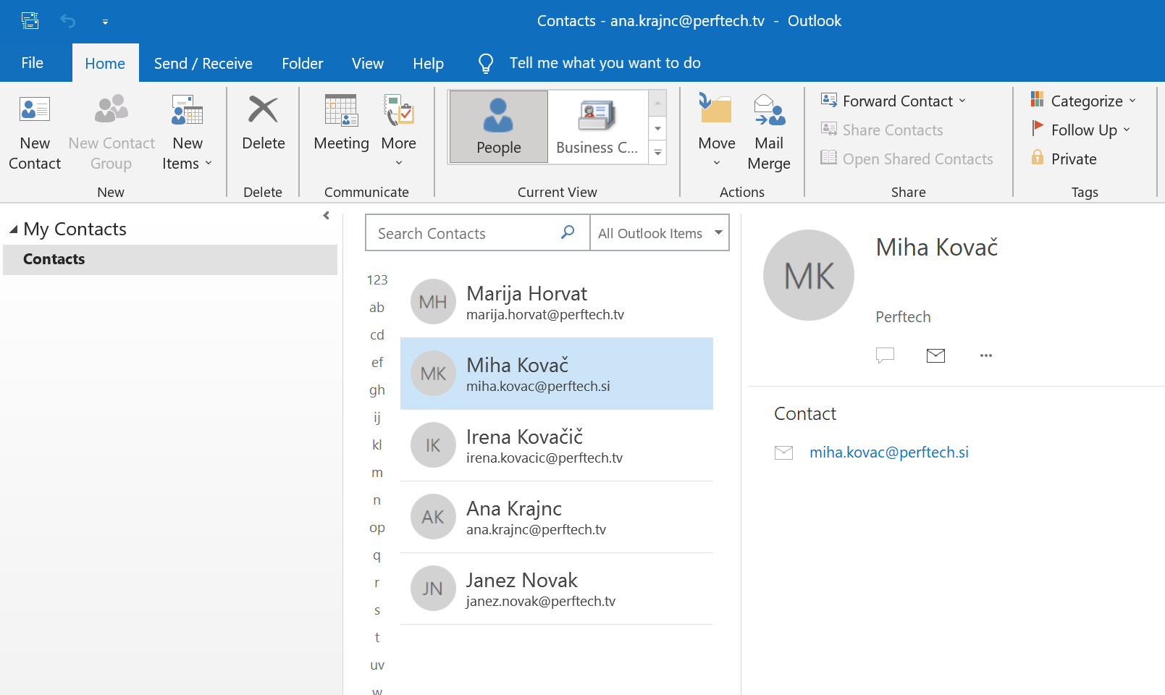The width and height of the screenshot is (1165, 695).
Task: Open the View tab
Action: (x=368, y=63)
